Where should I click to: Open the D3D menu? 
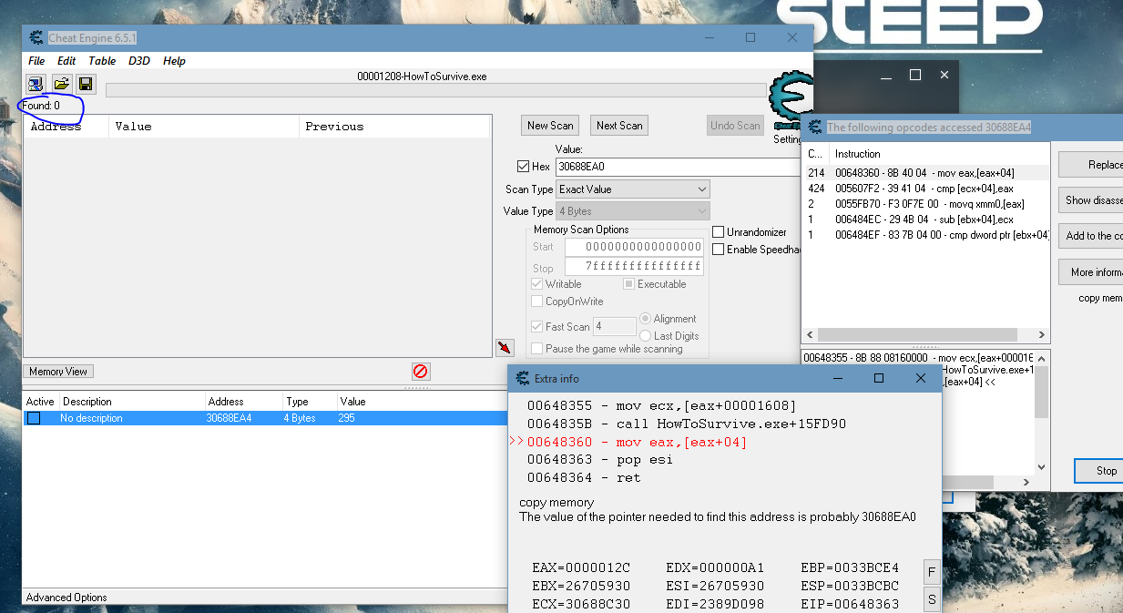139,61
